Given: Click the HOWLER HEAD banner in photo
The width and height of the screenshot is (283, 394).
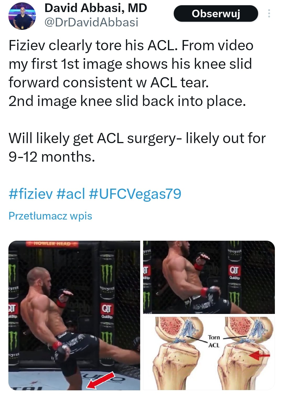Looking at the screenshot, I should 52,244.
